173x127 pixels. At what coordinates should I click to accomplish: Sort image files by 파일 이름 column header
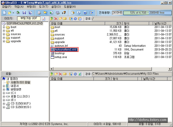click(77, 23)
